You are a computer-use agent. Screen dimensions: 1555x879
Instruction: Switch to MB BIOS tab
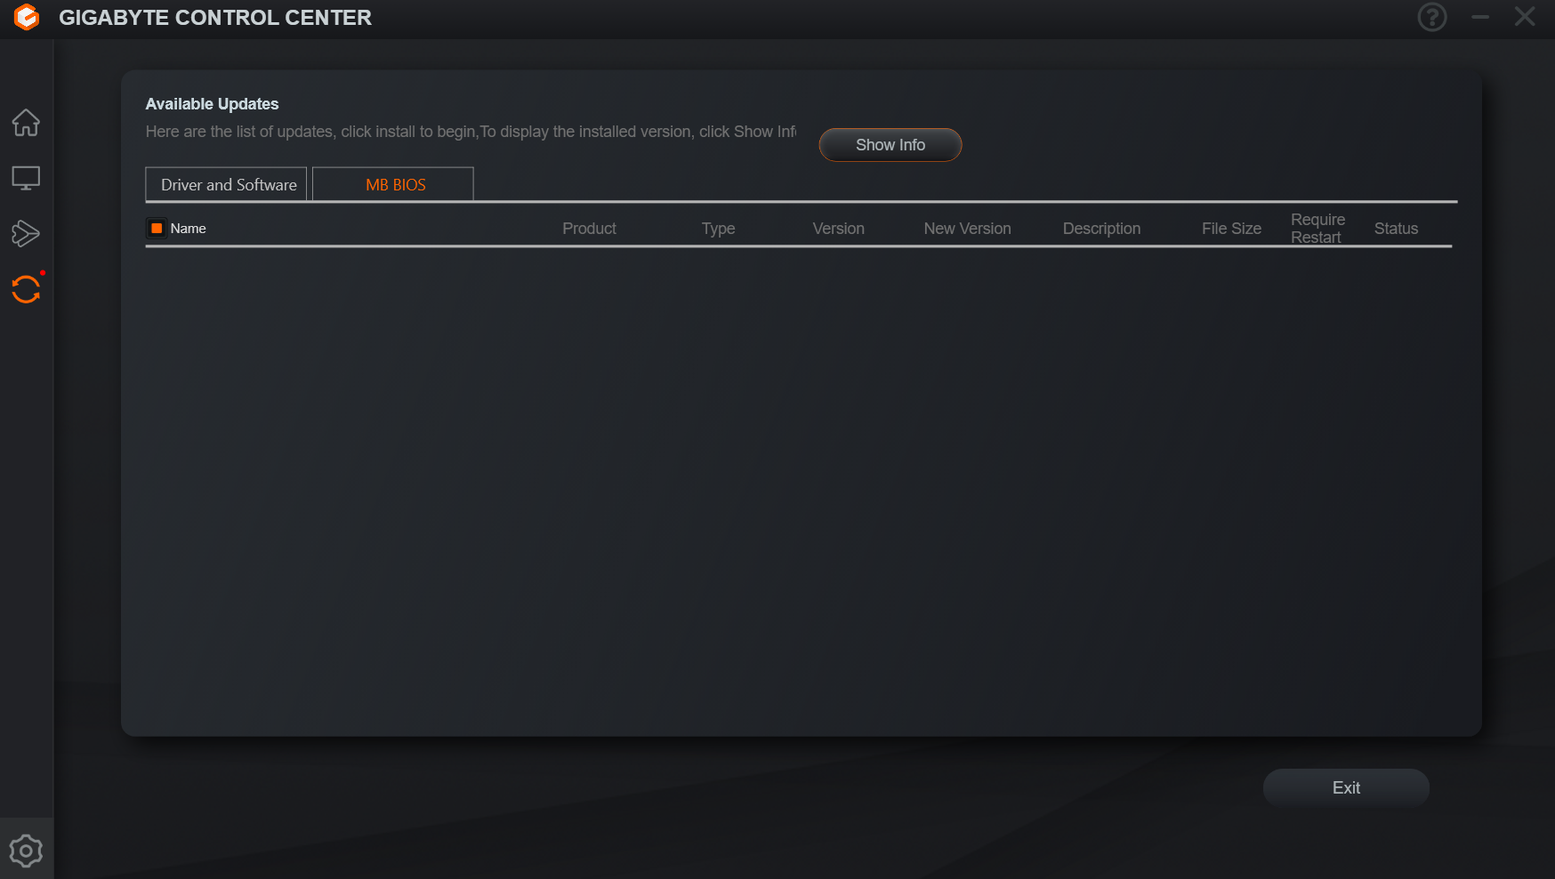coord(393,184)
